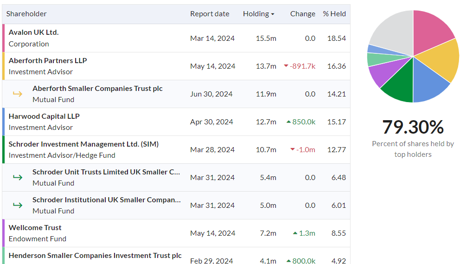
Task: Click the 6.01 % held value
Action: point(338,205)
